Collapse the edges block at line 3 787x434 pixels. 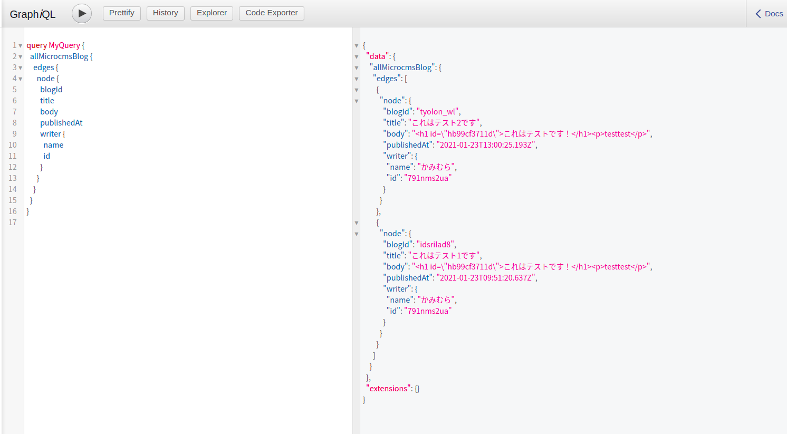pos(21,68)
